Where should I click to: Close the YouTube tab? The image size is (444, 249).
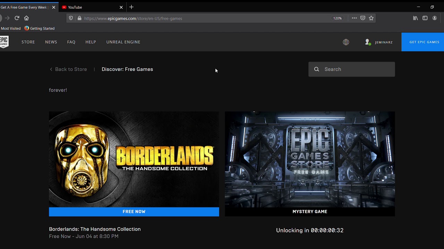pos(121,7)
